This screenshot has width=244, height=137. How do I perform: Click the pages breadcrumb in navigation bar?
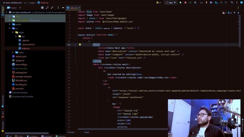point(32,3)
